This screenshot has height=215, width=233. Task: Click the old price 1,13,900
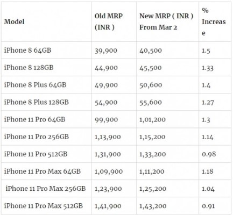click(108, 137)
